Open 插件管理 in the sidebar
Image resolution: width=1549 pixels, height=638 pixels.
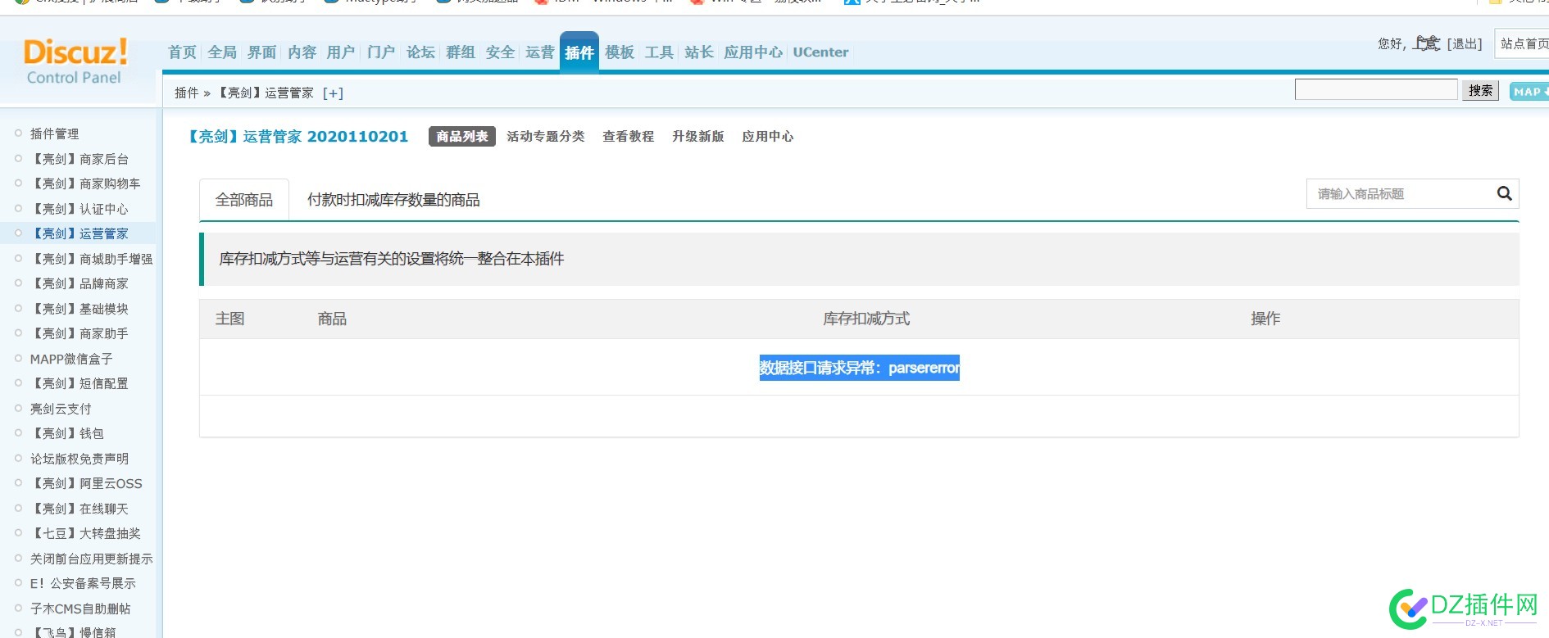click(x=55, y=133)
